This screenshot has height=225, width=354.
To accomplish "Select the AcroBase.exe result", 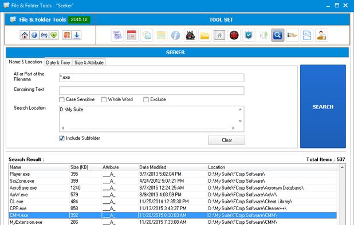I will click(x=173, y=188).
